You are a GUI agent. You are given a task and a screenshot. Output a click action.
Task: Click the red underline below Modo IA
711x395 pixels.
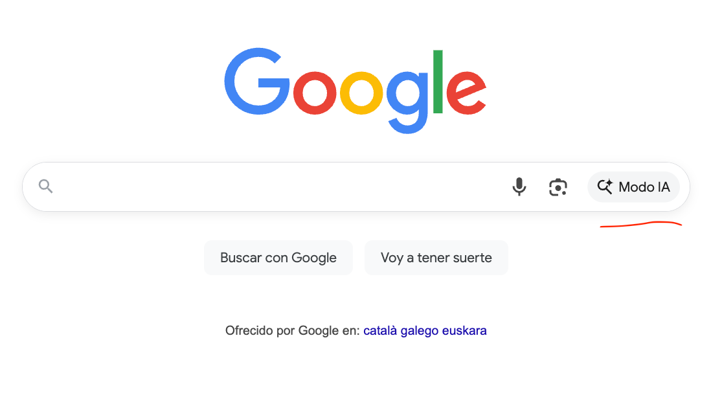(640, 224)
